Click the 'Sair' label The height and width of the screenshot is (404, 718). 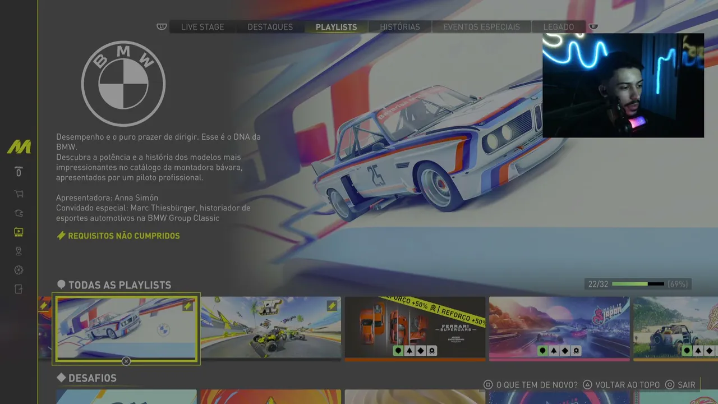687,385
